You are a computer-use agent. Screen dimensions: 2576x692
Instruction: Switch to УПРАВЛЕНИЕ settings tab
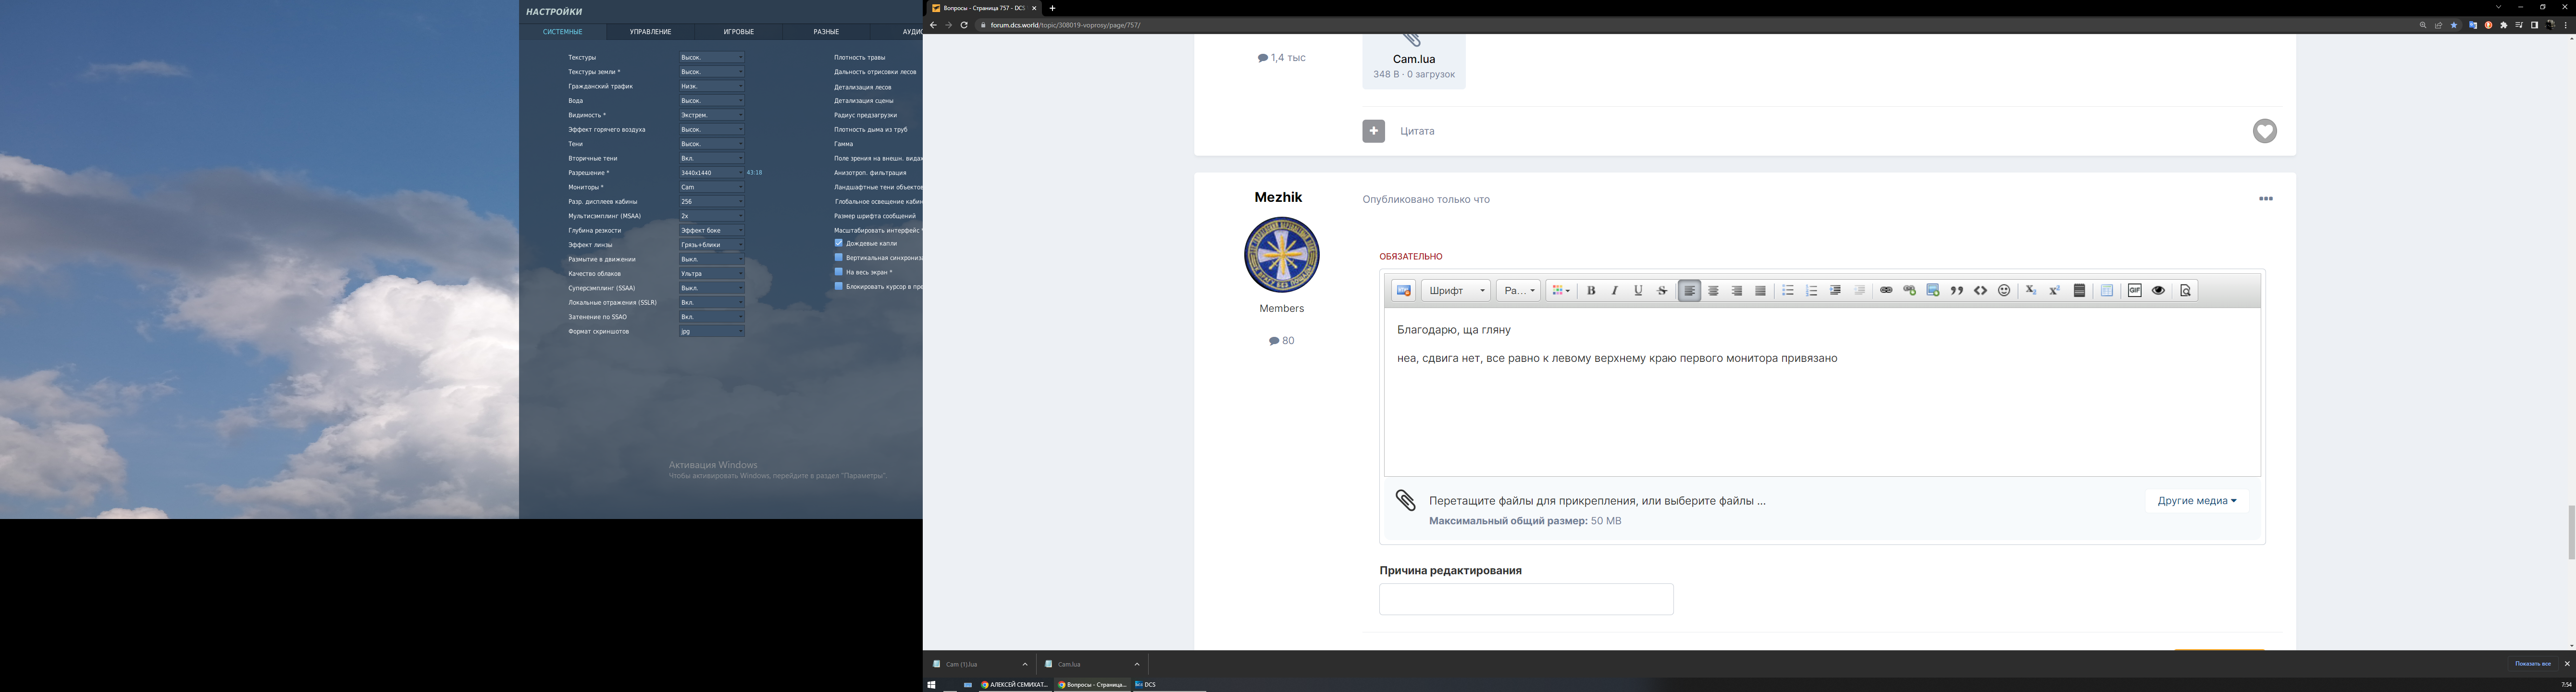click(651, 32)
